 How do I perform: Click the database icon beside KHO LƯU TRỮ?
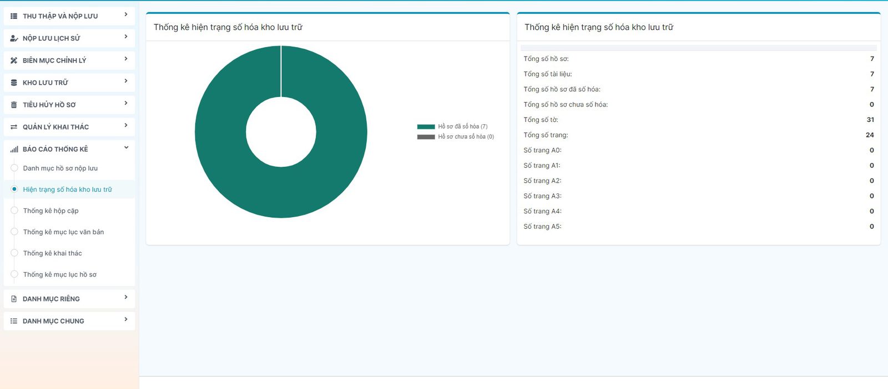coord(14,83)
